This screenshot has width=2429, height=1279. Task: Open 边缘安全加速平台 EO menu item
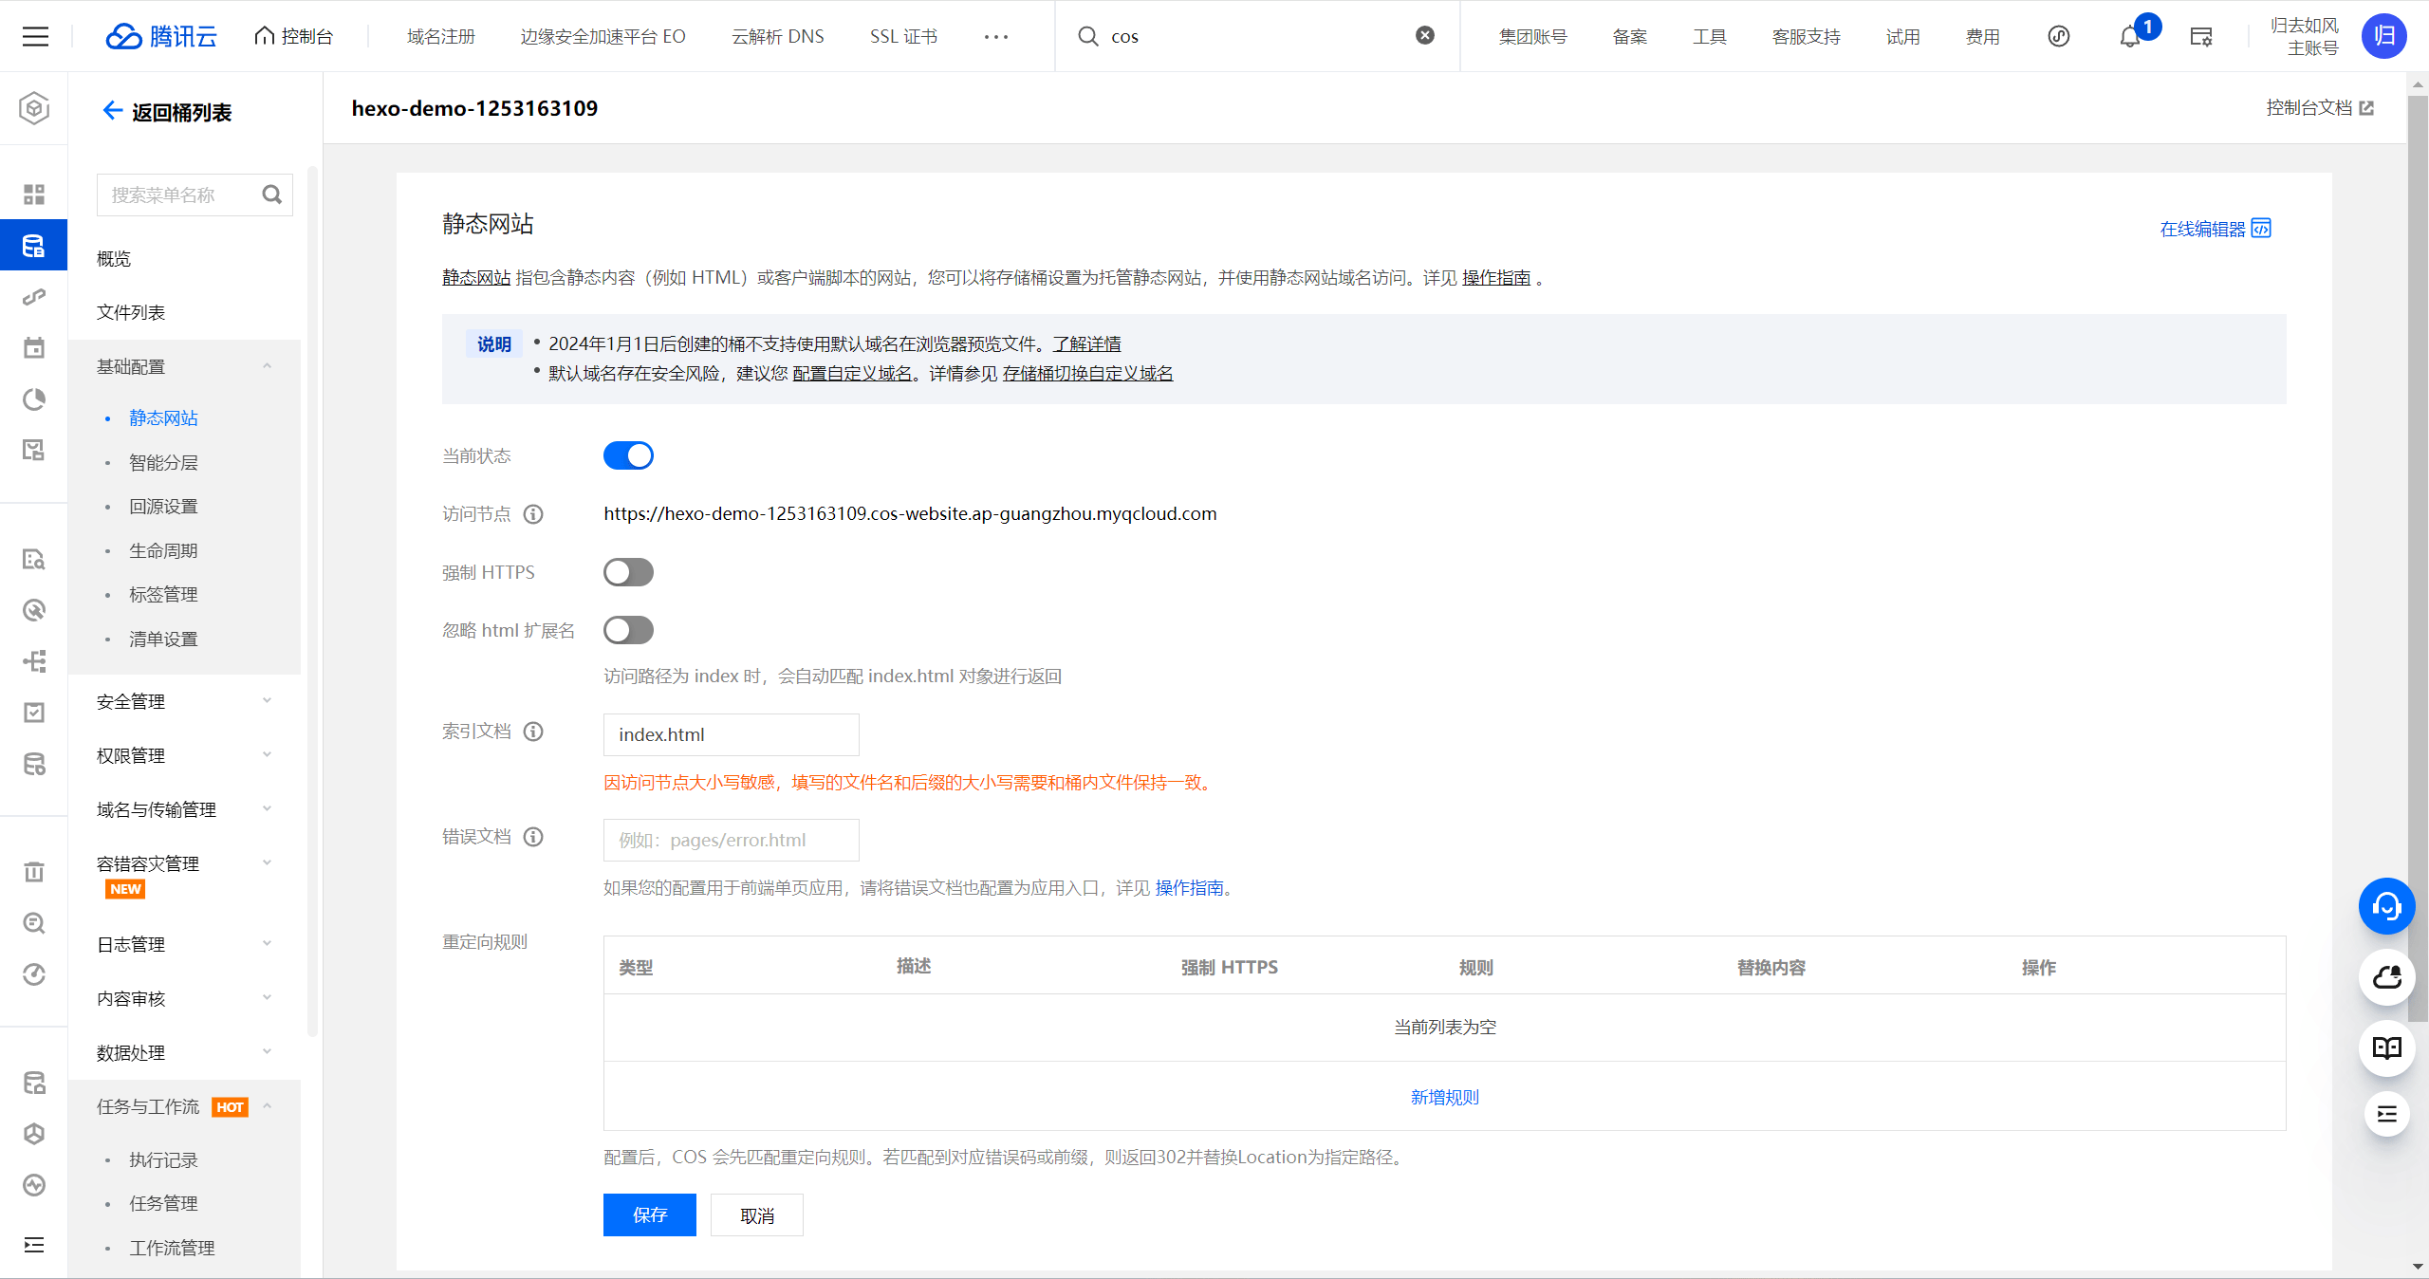603,36
